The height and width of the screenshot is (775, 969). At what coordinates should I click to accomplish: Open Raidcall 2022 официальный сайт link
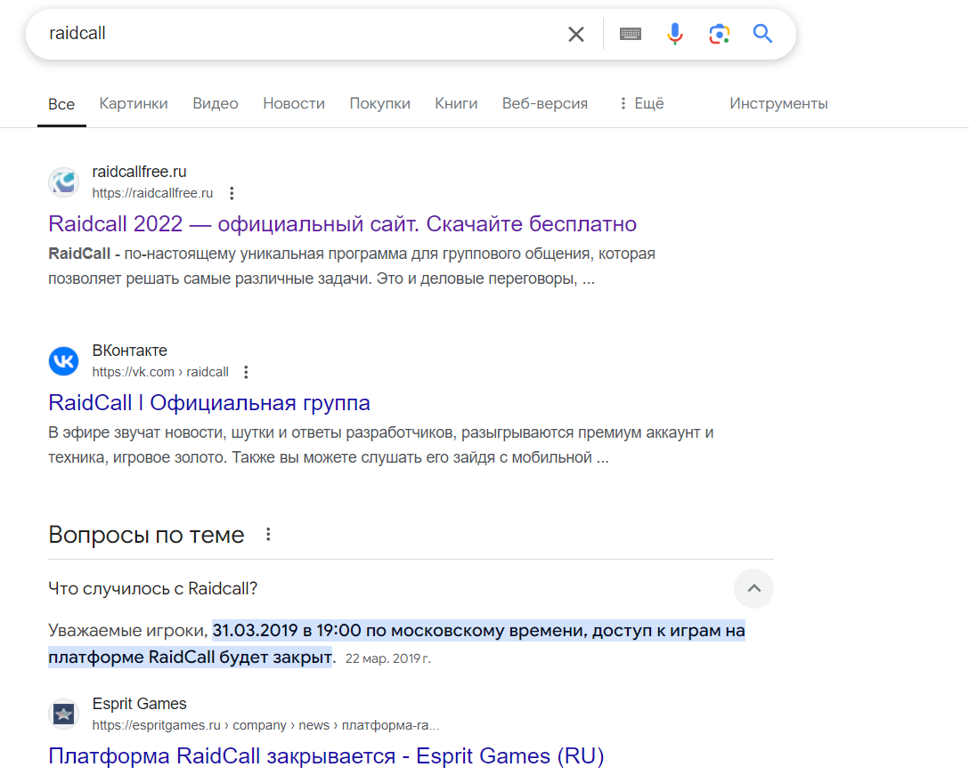click(x=342, y=224)
